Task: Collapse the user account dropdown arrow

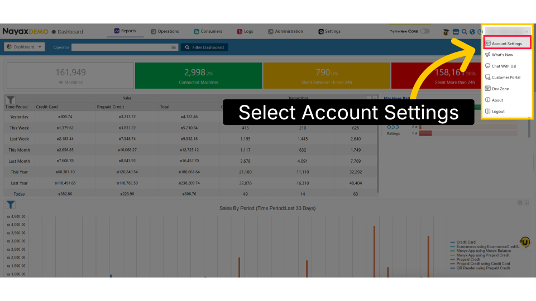Action: point(527,31)
